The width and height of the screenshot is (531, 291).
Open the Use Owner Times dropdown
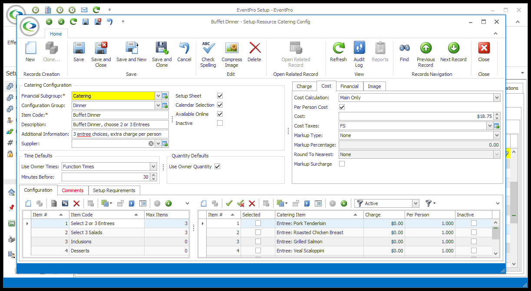pos(153,167)
